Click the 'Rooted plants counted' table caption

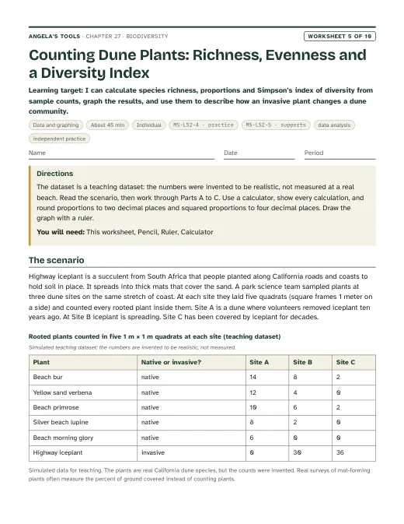[x=155, y=336]
